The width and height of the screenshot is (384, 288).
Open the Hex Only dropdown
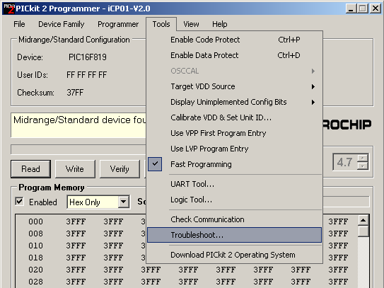click(x=124, y=202)
